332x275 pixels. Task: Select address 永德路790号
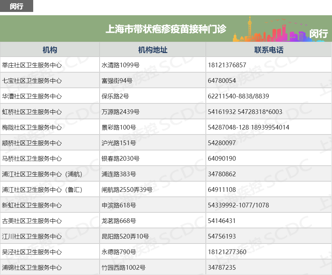pyautogui.click(x=119, y=252)
